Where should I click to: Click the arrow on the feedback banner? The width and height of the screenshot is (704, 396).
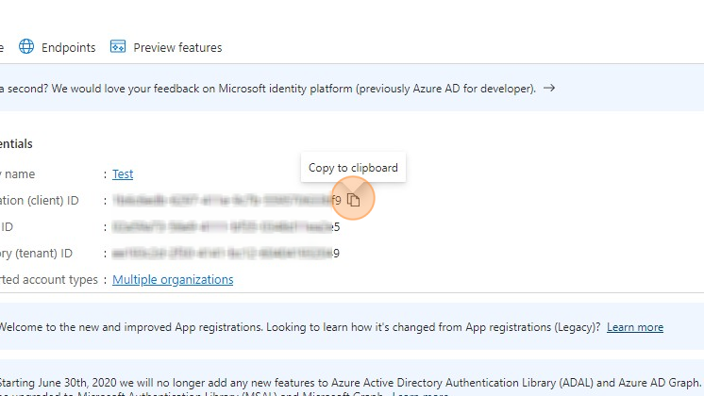[x=549, y=89]
